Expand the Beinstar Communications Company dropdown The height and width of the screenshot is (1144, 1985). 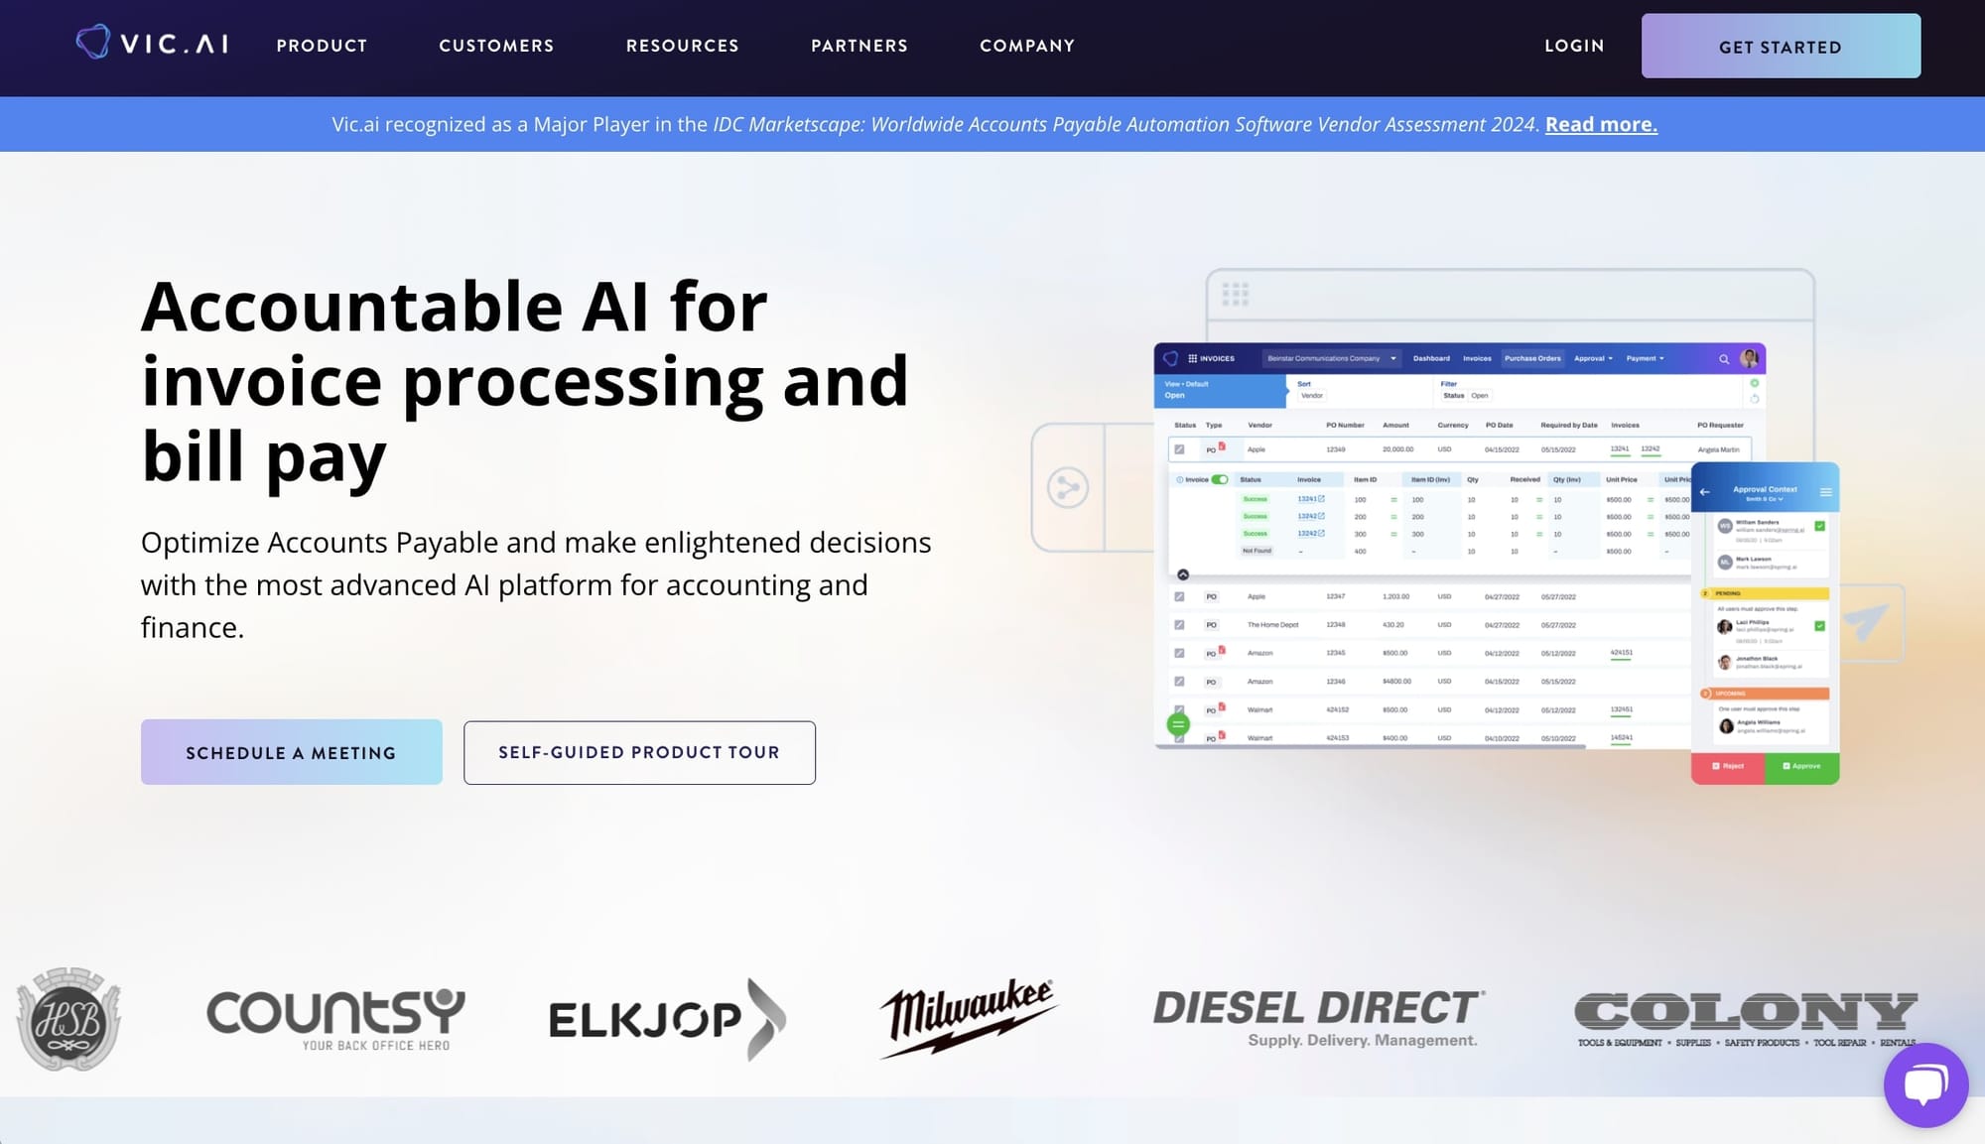coord(1331,358)
